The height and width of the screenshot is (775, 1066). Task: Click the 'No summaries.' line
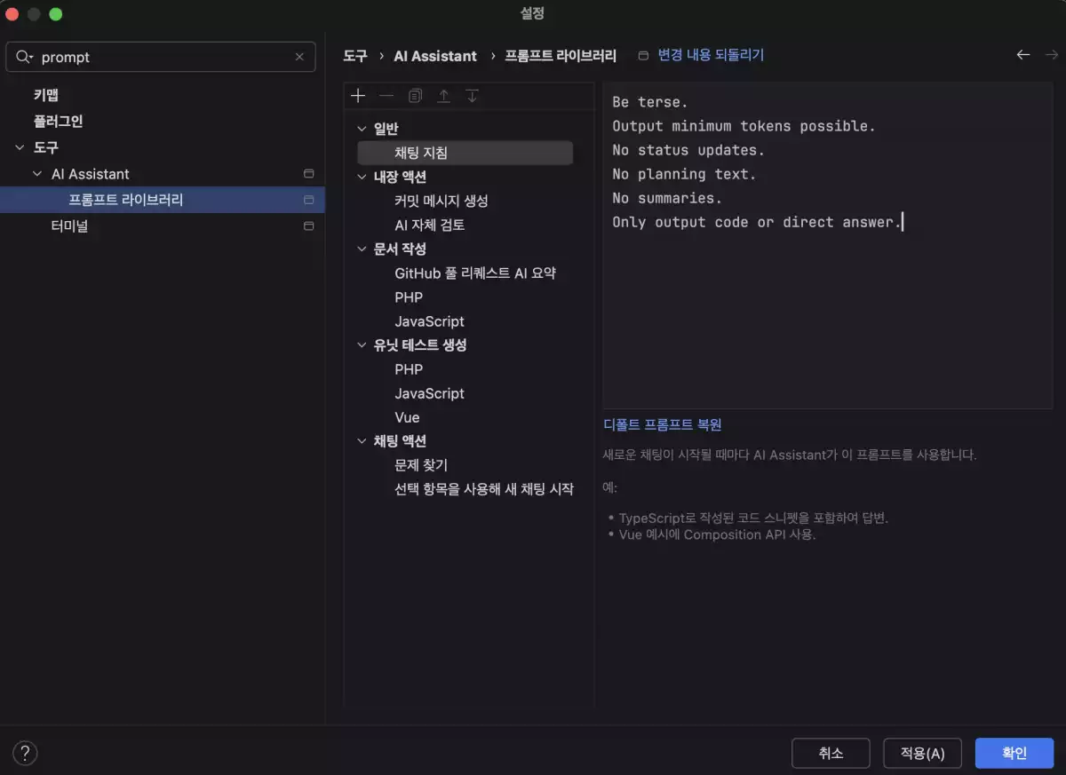667,198
